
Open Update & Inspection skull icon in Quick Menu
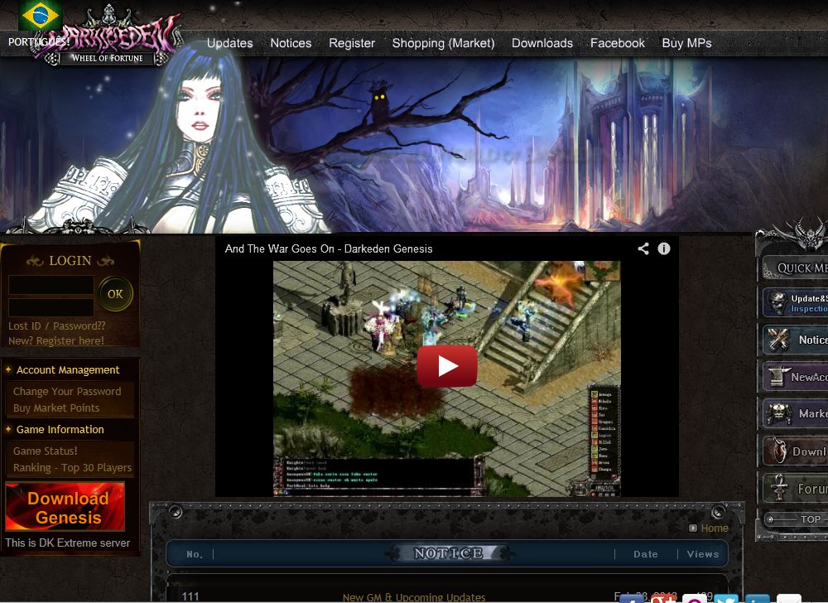(777, 302)
